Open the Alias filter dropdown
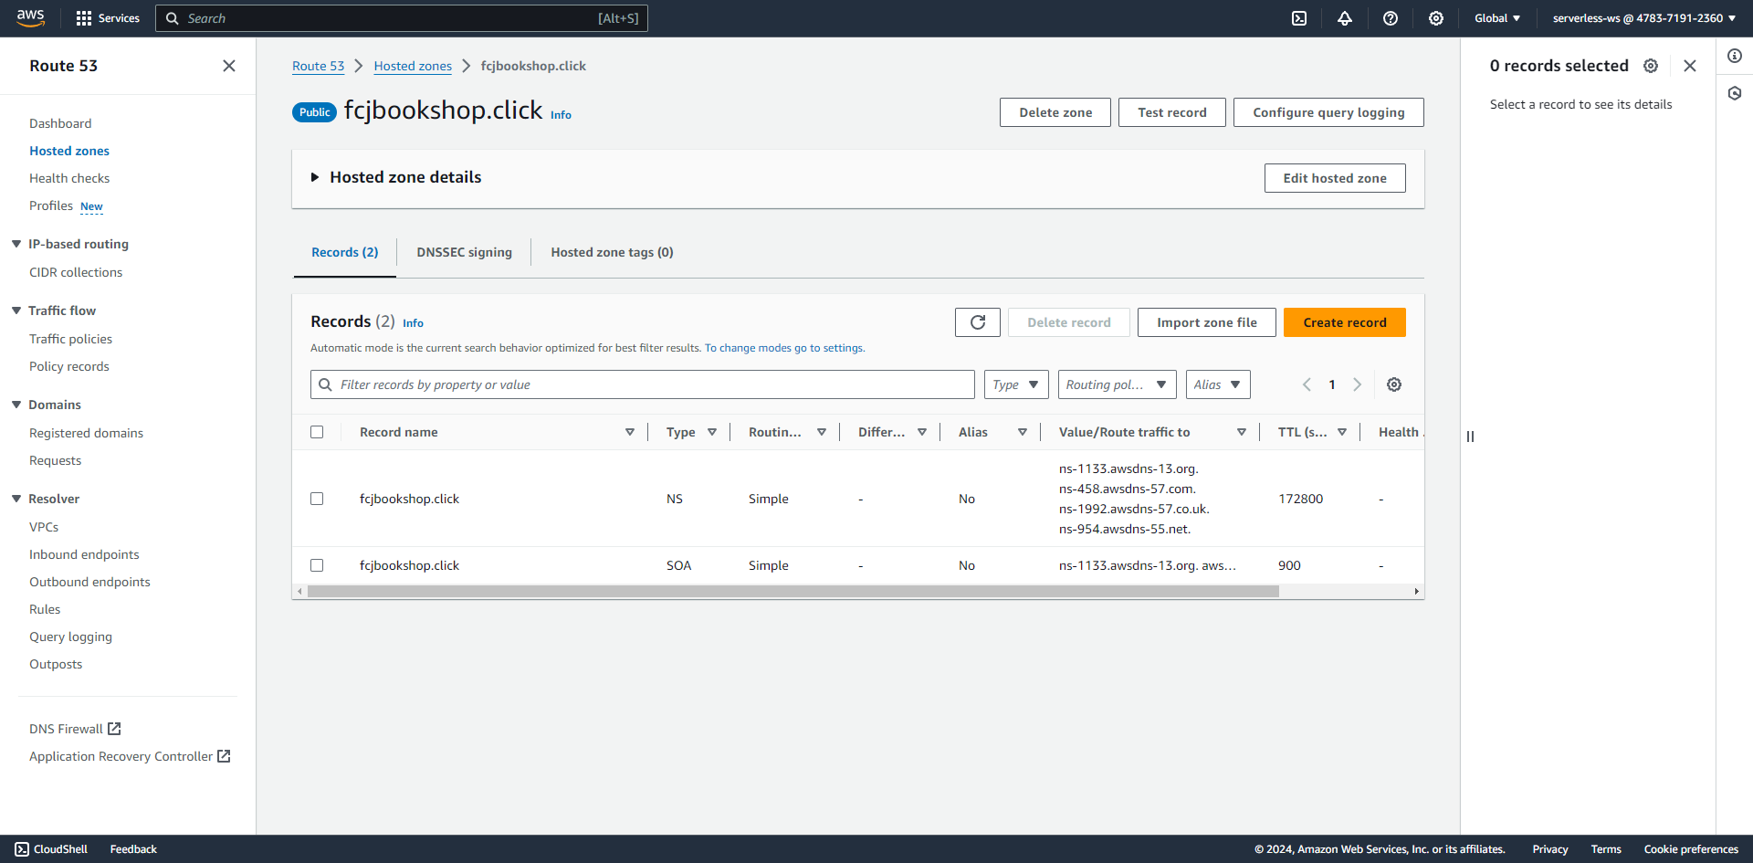This screenshot has height=863, width=1753. pyautogui.click(x=1218, y=384)
